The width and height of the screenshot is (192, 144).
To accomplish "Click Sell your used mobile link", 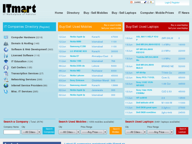I will [111, 28].
